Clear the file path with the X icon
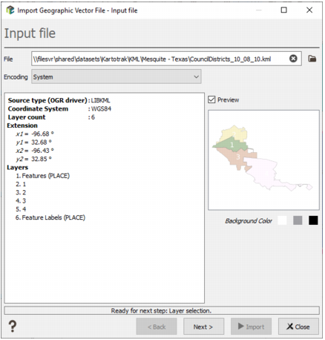The height and width of the screenshot is (340, 325). (x=293, y=59)
